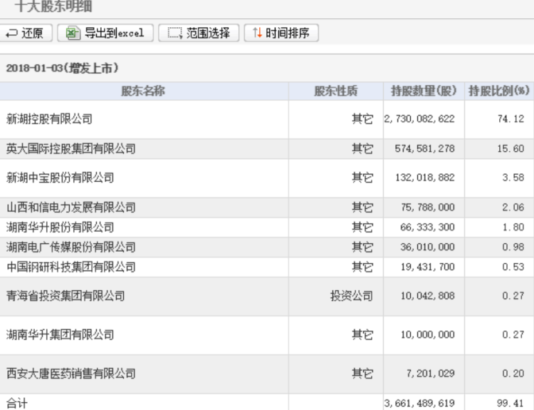534x410 pixels.
Task: Sort by the 持股数量(股) column header
Action: [423, 91]
